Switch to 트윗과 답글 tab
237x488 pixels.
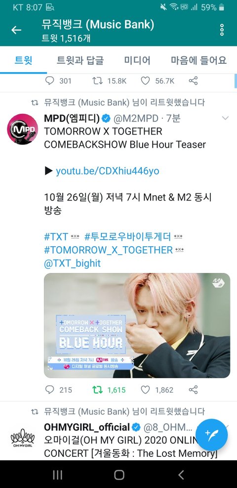80,60
